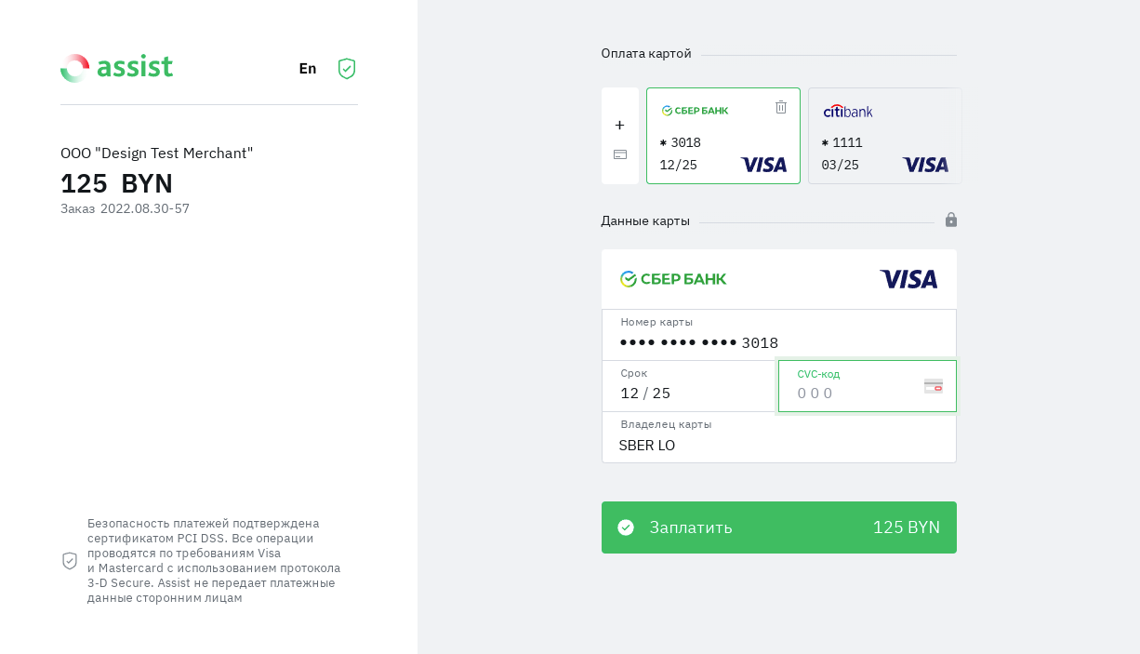The image size is (1140, 654).
Task: Delete the saved Sberbank card
Action: (781, 107)
